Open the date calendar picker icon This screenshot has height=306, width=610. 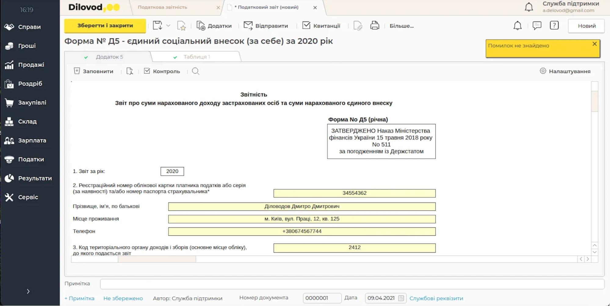[x=401, y=298]
